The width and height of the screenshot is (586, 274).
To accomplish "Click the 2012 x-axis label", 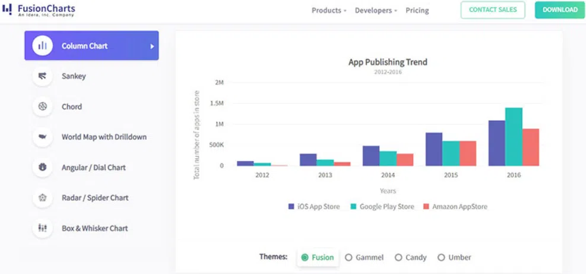I will tap(262, 175).
